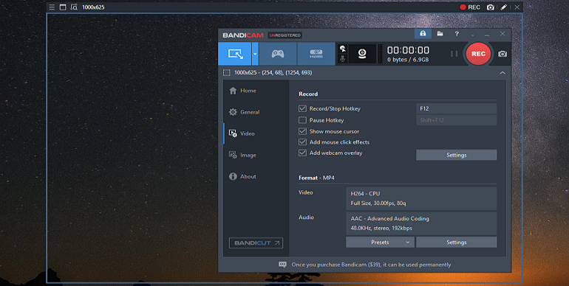This screenshot has width=569, height=286.
Task: Launch Bandicut via the sidebar button
Action: (x=256, y=243)
